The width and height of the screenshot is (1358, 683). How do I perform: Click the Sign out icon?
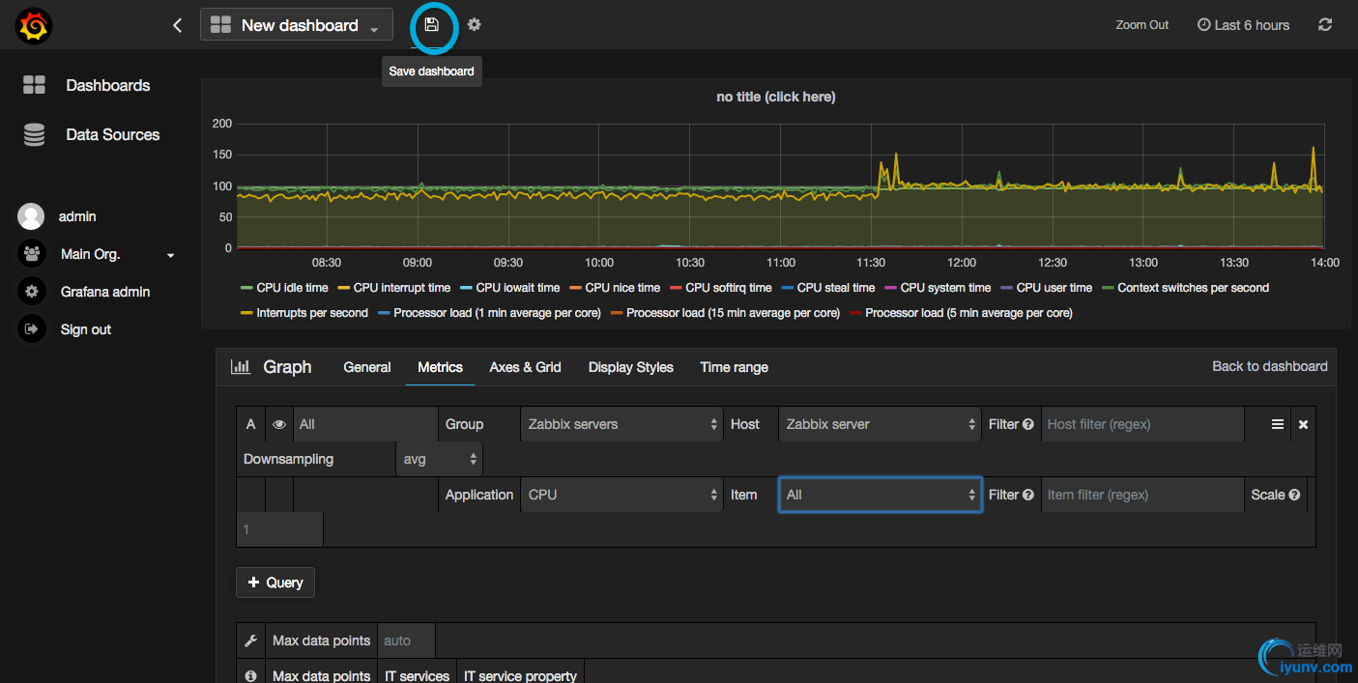pyautogui.click(x=32, y=329)
